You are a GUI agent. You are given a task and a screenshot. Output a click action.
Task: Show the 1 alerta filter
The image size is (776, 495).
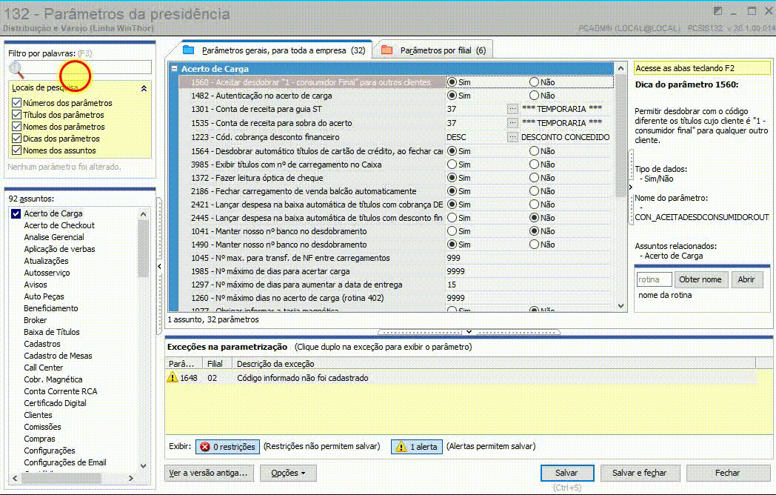[417, 446]
